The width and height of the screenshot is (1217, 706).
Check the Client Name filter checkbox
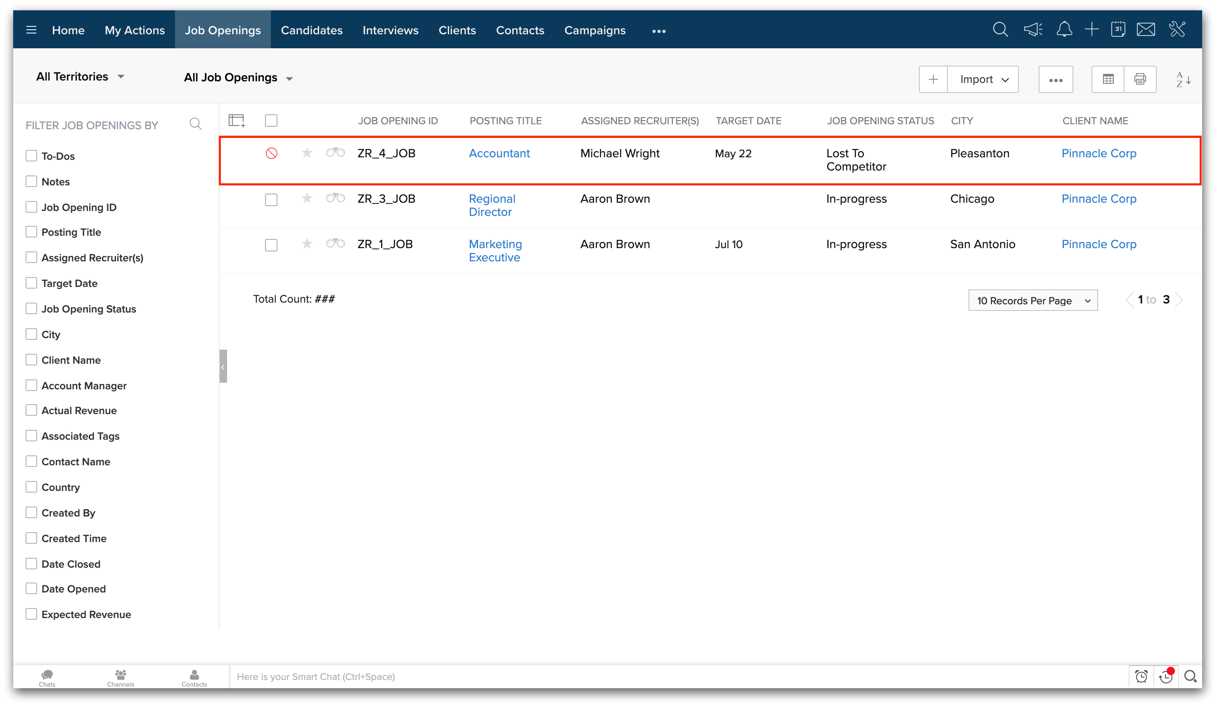point(31,360)
